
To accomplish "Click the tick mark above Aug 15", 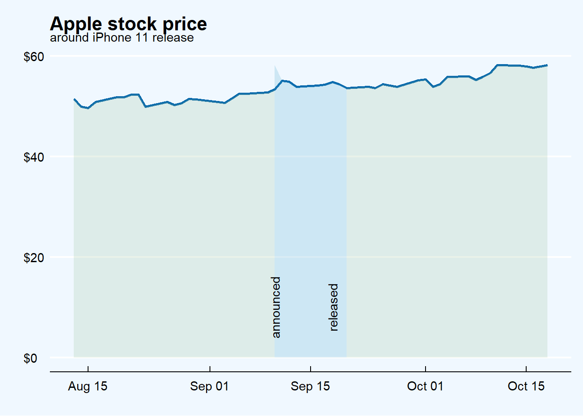I will (x=88, y=369).
